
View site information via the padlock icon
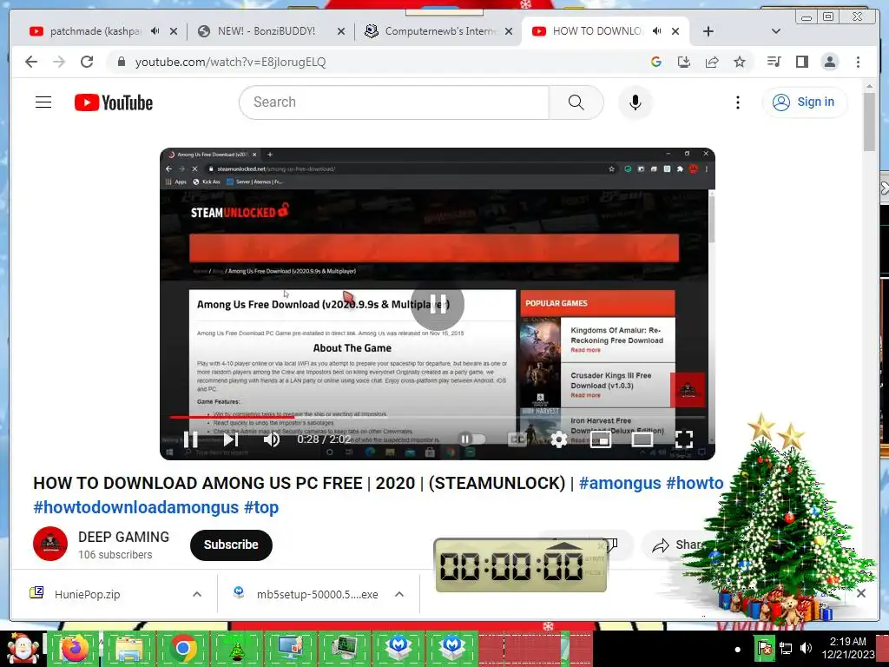(121, 62)
